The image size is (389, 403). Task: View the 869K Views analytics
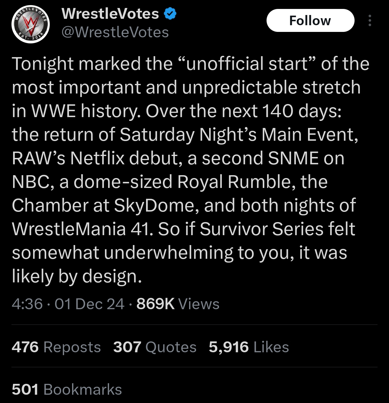pos(178,304)
